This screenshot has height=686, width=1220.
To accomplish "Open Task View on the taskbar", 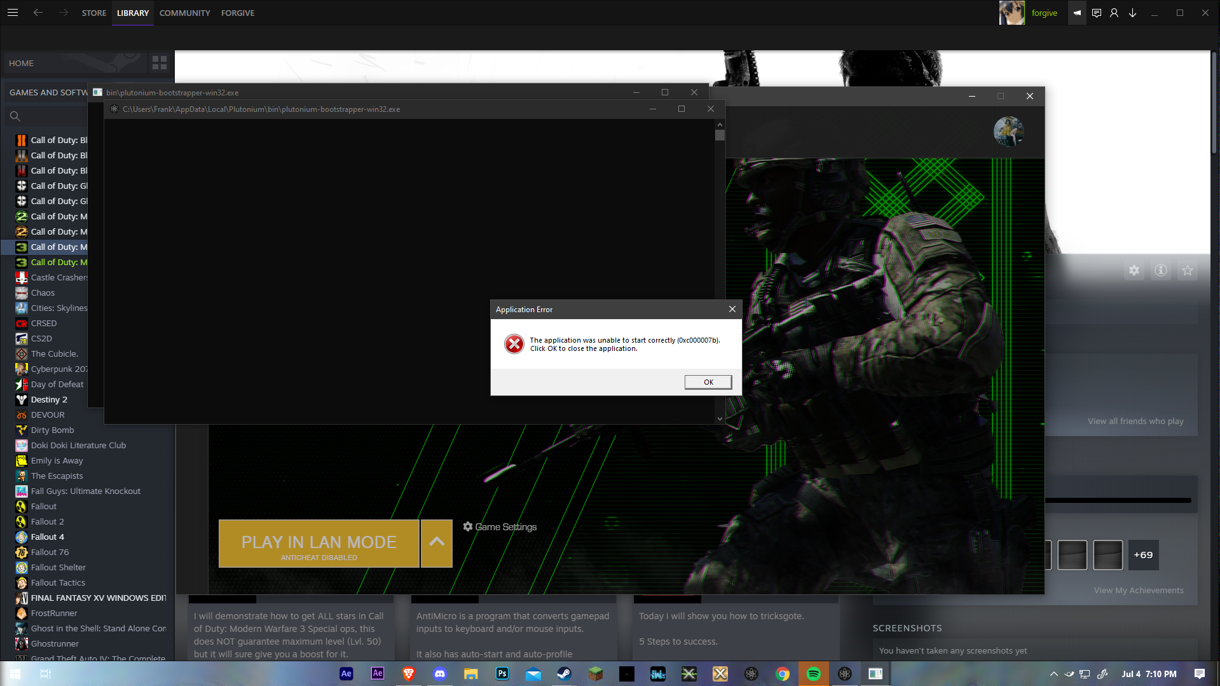I will pos(46,674).
